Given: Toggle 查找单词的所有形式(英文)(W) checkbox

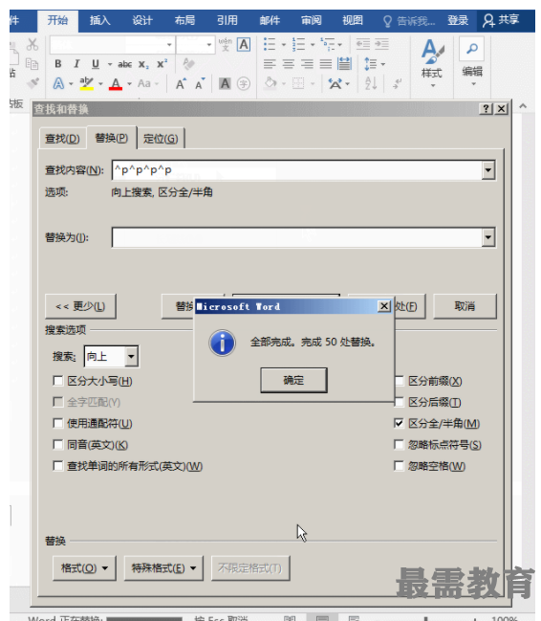Looking at the screenshot, I should (57, 466).
